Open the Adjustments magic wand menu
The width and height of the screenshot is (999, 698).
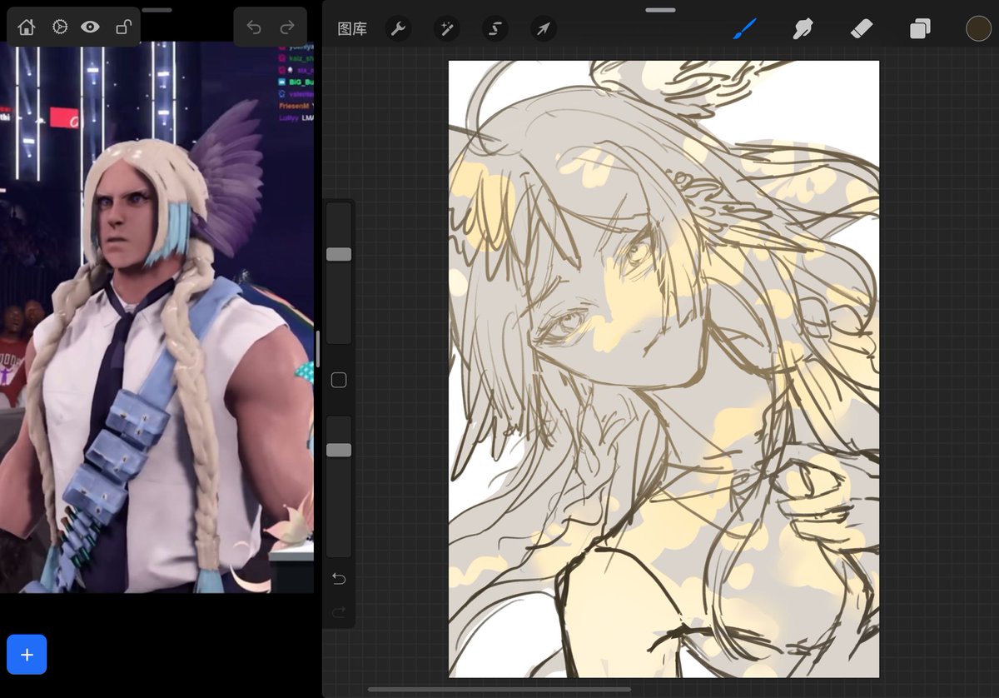click(x=446, y=29)
